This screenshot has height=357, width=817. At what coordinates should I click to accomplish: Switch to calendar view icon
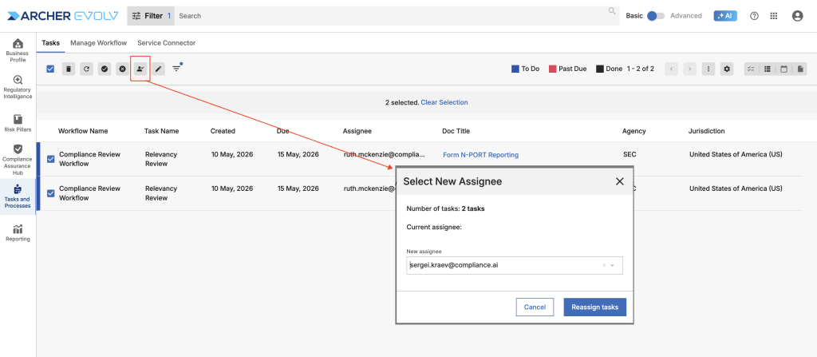(x=783, y=69)
